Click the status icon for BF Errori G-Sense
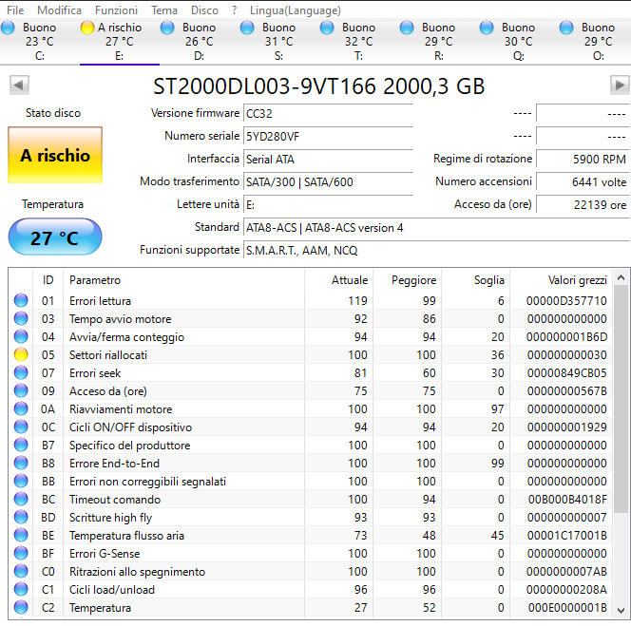The image size is (631, 626). [x=21, y=553]
